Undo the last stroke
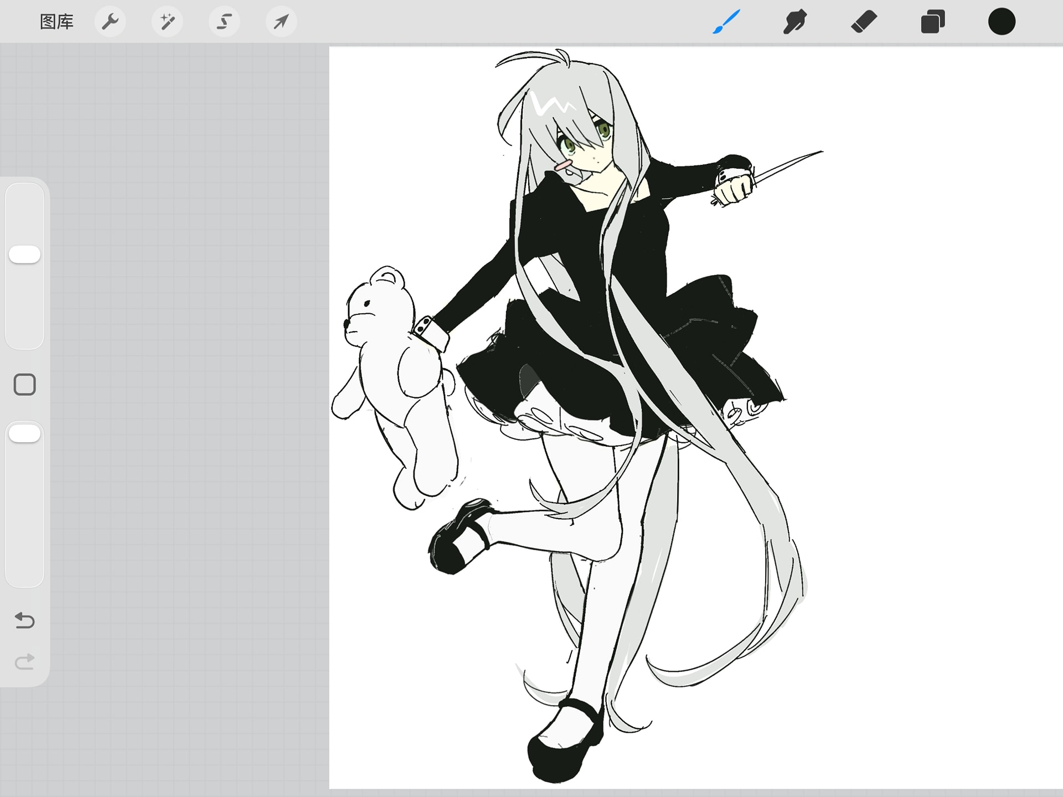The image size is (1063, 797). coord(24,620)
